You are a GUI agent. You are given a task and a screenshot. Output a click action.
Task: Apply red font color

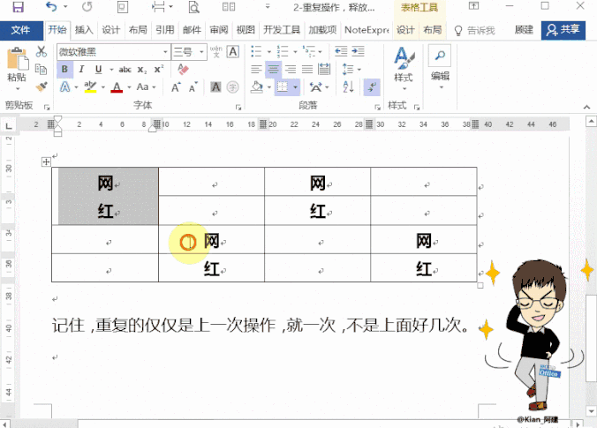[117, 87]
